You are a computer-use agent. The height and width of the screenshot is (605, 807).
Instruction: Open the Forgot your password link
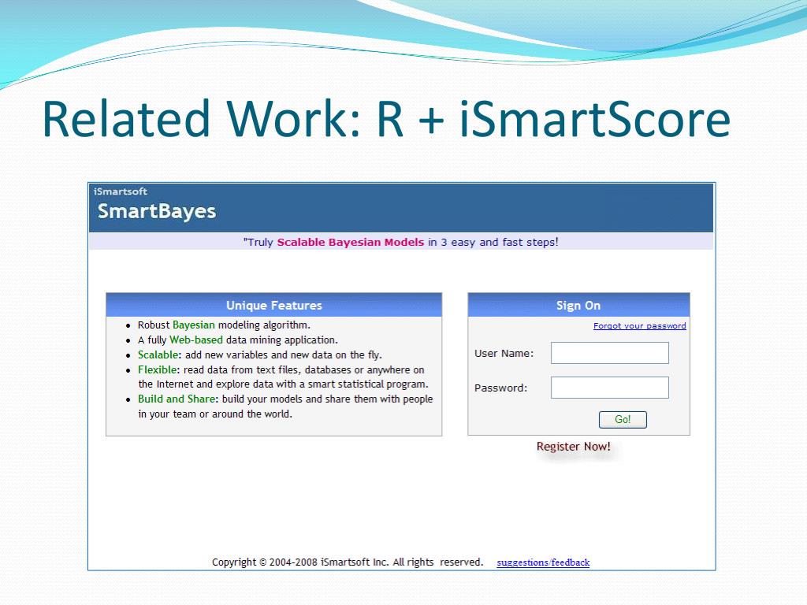(639, 325)
